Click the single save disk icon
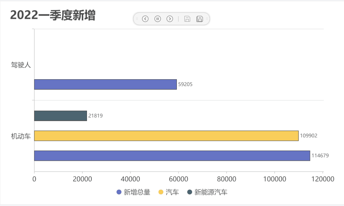Image resolution: width=344 pixels, height=206 pixels. [x=187, y=19]
